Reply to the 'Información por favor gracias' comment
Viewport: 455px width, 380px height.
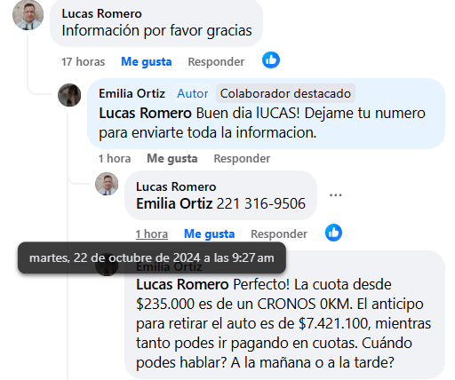click(x=216, y=62)
